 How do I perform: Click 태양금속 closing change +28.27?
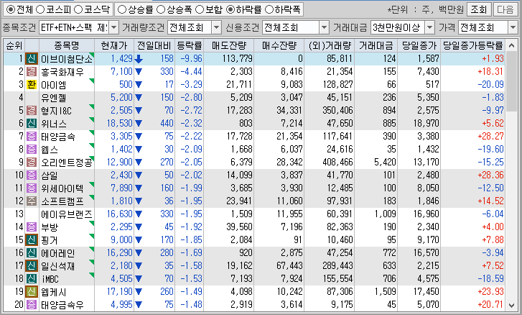tap(490, 137)
